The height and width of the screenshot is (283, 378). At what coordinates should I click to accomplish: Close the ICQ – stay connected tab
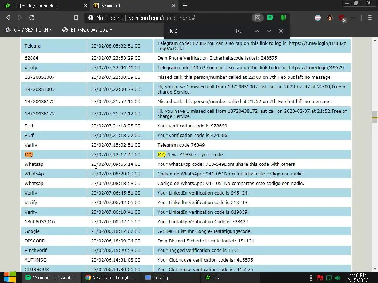pos(86,5)
